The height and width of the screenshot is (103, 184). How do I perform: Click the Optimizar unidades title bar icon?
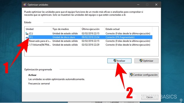[x=25, y=5]
